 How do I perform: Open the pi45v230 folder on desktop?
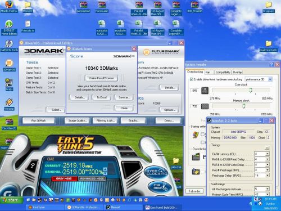tap(176, 163)
